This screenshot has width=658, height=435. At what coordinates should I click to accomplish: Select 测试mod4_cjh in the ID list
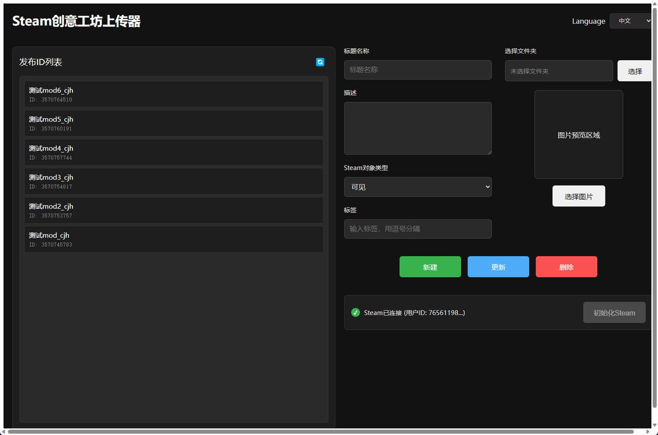coord(174,152)
